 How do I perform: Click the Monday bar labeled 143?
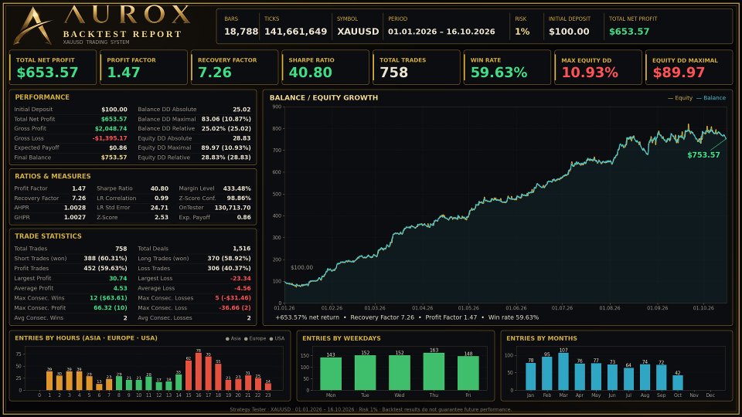(x=331, y=374)
